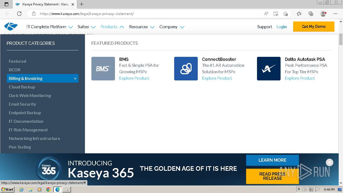Expand the IT Complete Platform menu
The height and width of the screenshot is (193, 343).
(x=50, y=27)
